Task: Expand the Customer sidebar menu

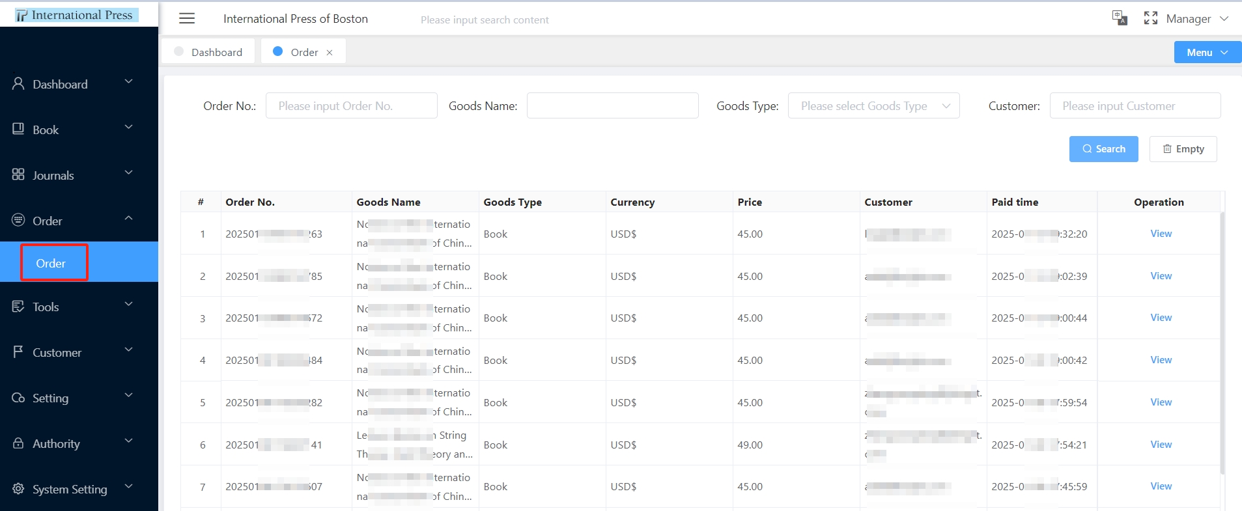Action: coord(128,350)
